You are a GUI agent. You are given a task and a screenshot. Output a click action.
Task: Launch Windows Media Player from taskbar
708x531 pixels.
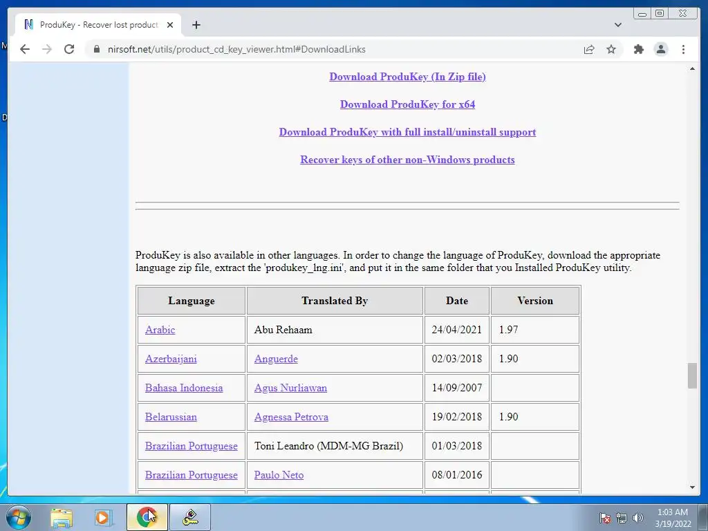tap(102, 517)
